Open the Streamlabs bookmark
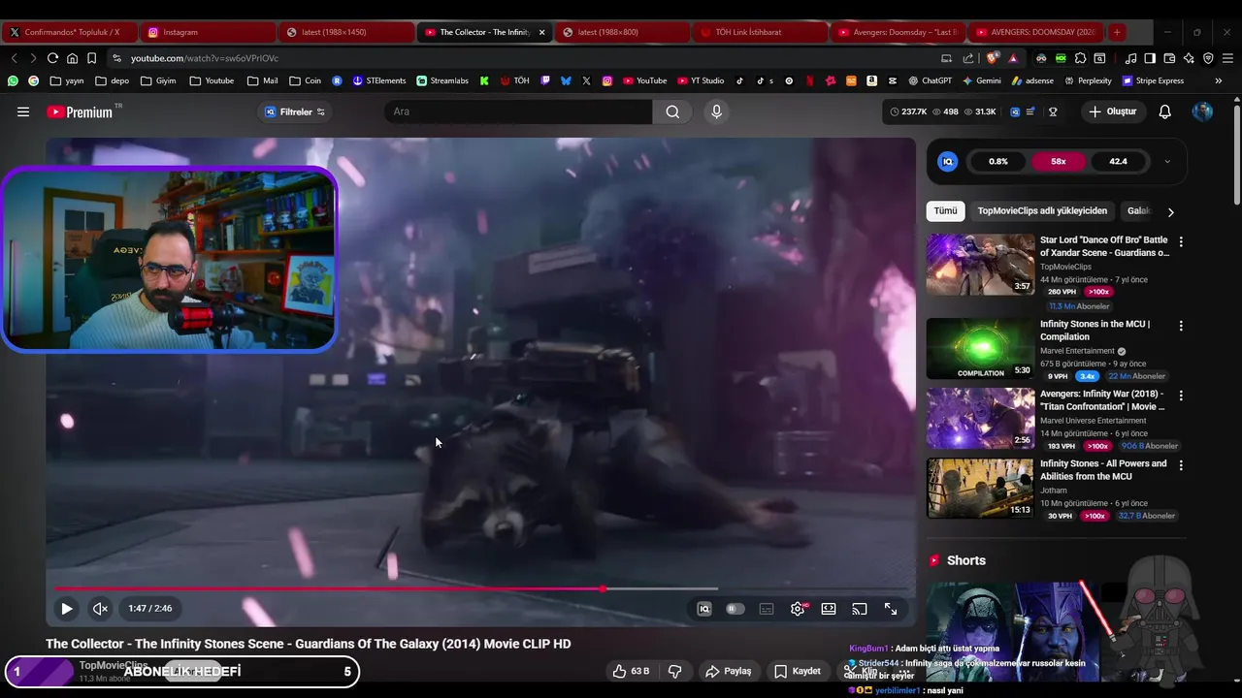Viewport: 1242px width, 698px height. point(441,80)
